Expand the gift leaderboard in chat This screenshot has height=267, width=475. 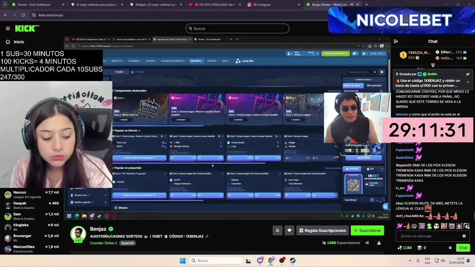433,65
